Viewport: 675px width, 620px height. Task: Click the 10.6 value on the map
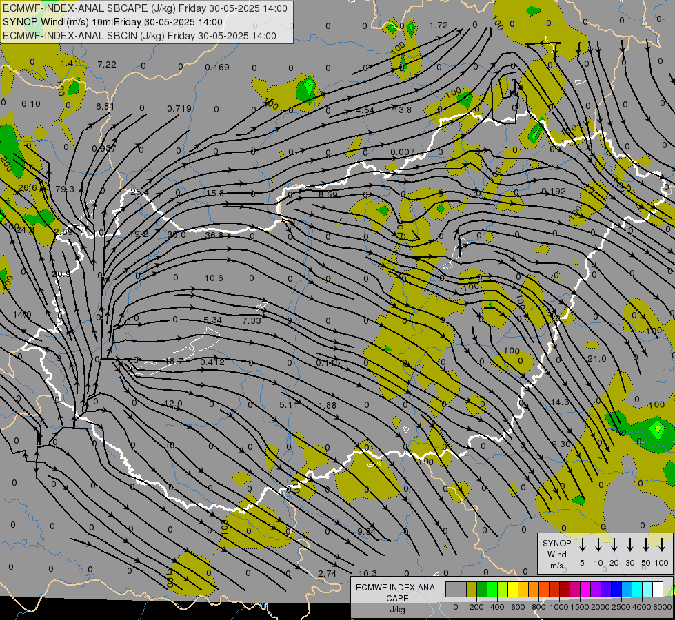tap(214, 278)
